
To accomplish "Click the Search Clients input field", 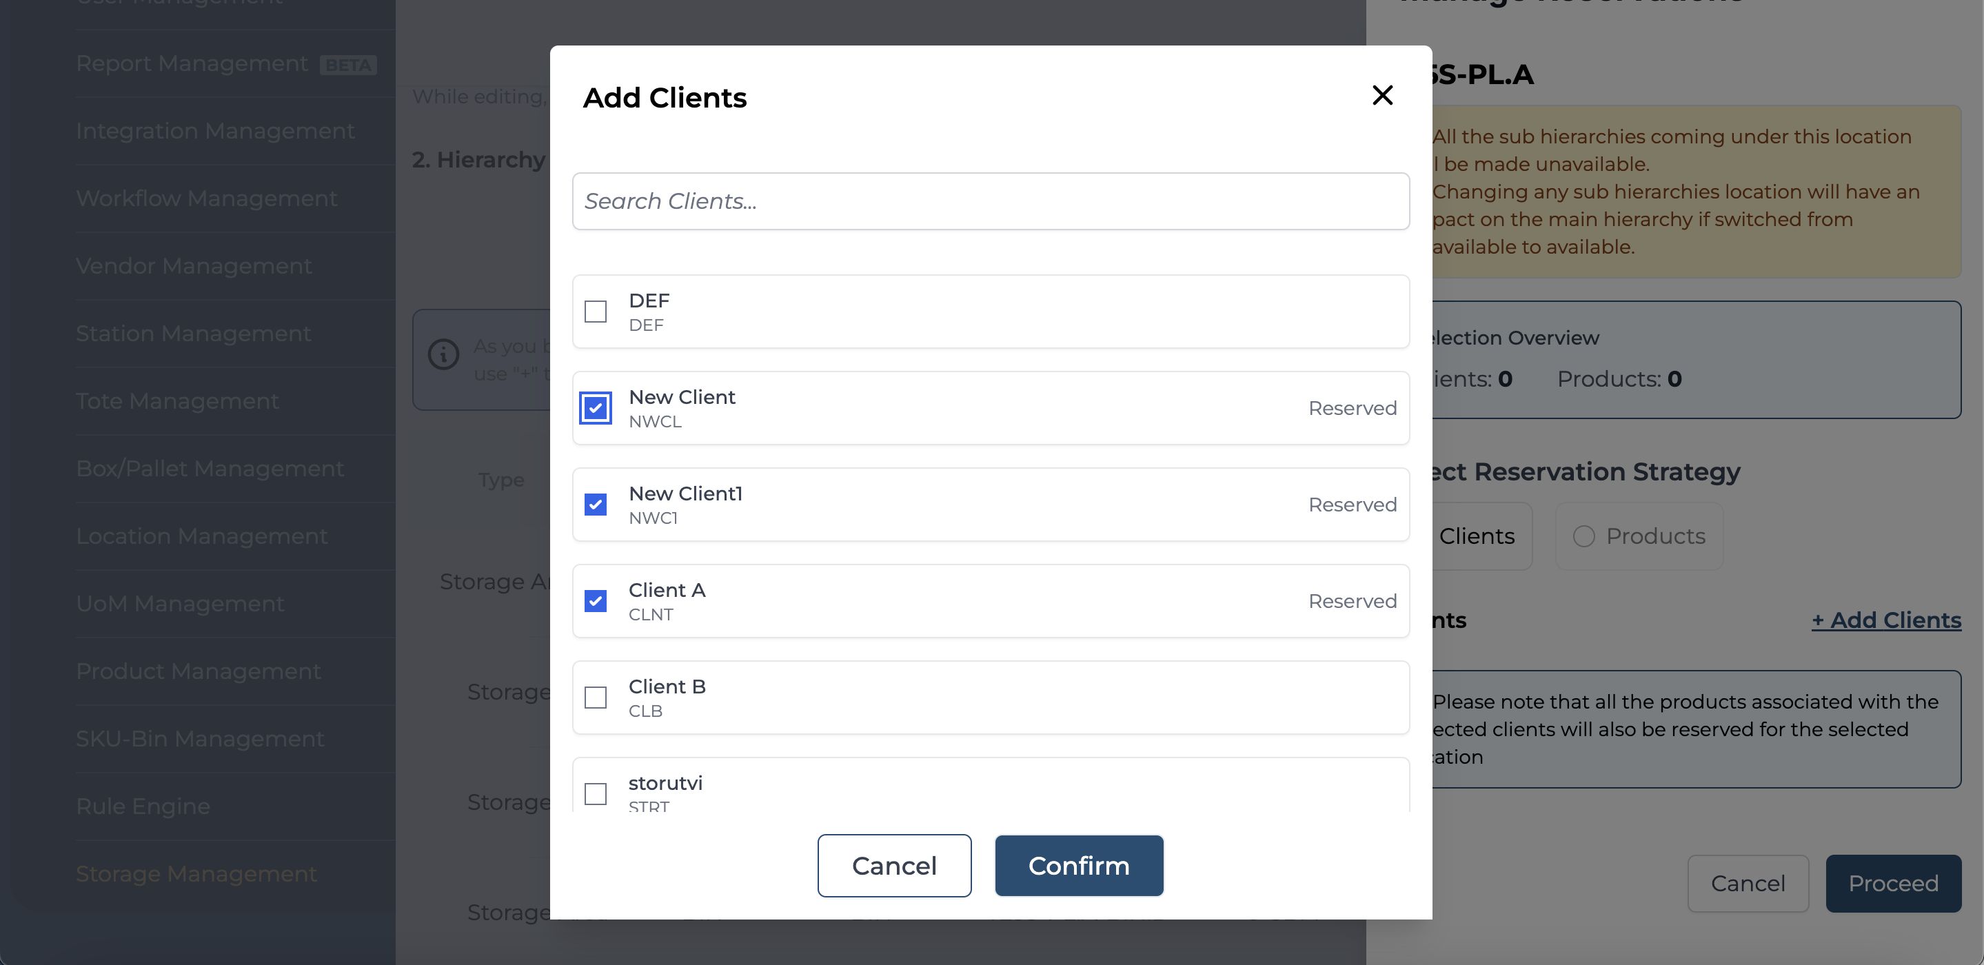I will [991, 201].
